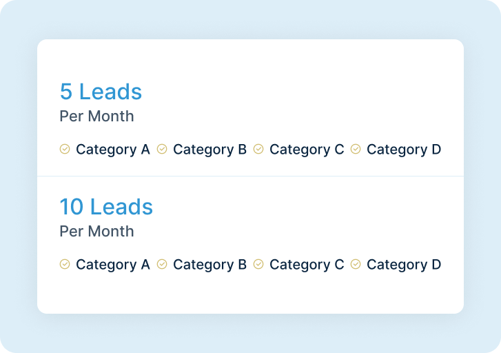Choose Category A label in 5 Leads plan
This screenshot has width=501, height=353.
click(113, 150)
